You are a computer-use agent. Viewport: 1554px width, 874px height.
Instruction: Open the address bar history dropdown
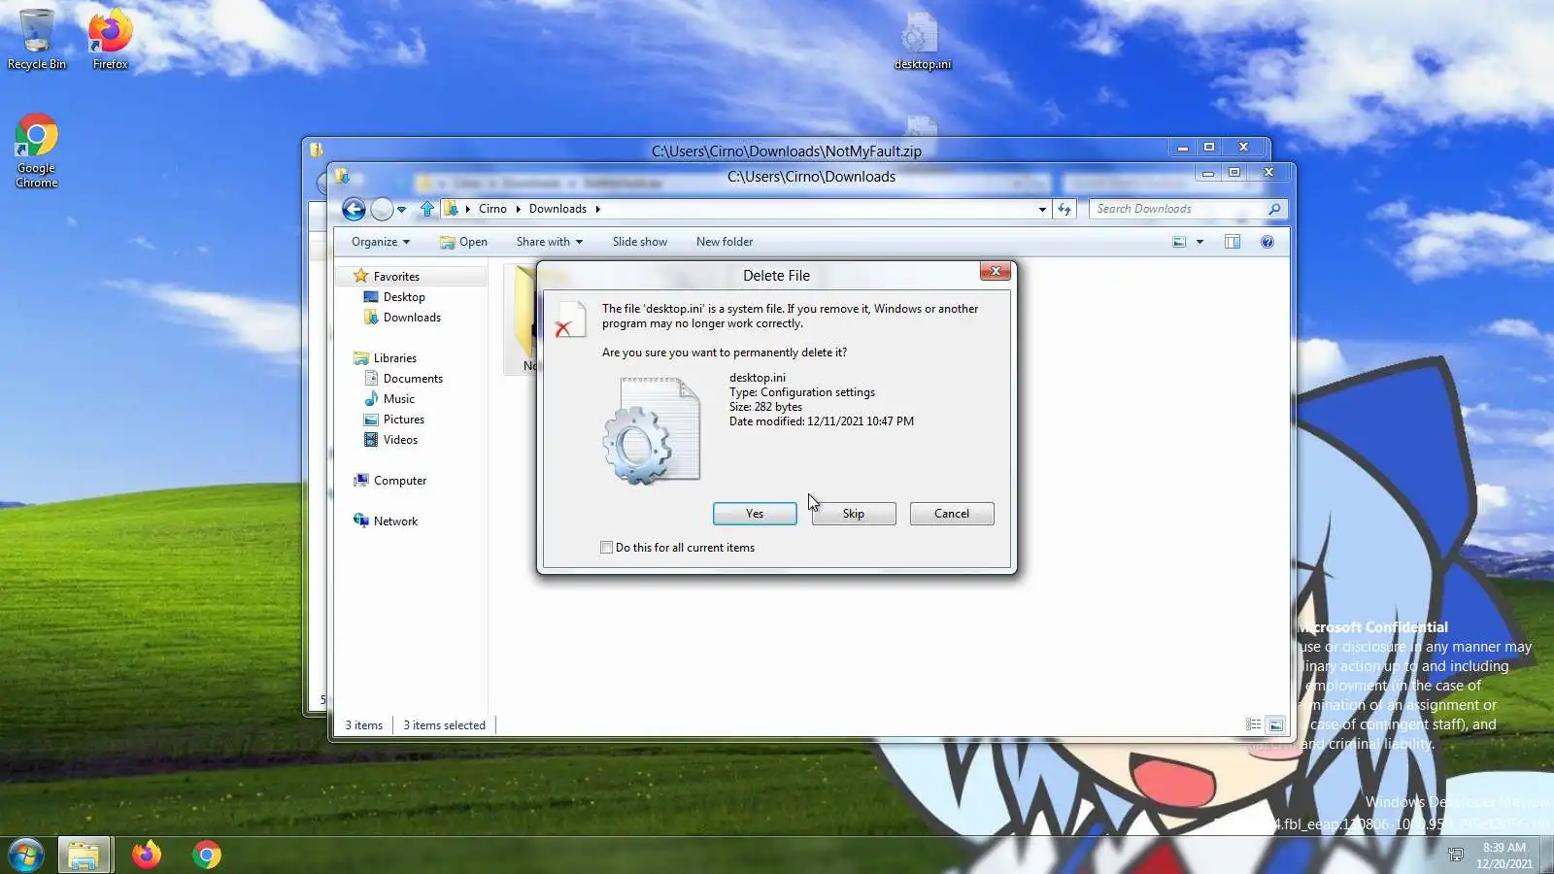[x=1042, y=209]
